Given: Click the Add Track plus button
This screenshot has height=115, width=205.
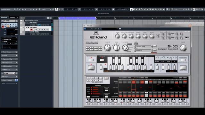Looking at the screenshot, I should click(21, 18).
